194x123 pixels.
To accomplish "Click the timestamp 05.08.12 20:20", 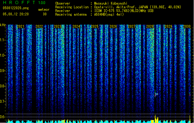I will click(16, 14).
